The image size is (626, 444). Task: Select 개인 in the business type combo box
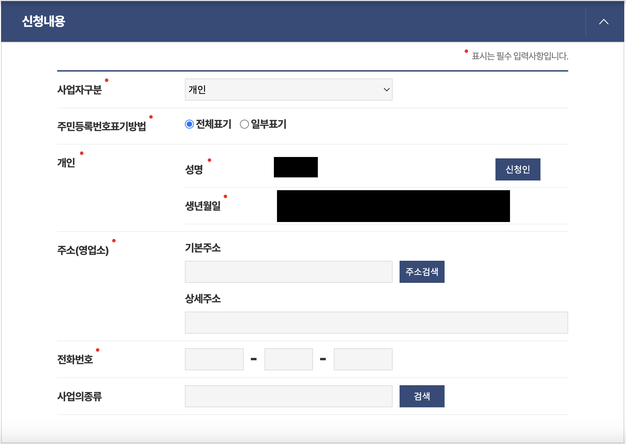(x=288, y=90)
